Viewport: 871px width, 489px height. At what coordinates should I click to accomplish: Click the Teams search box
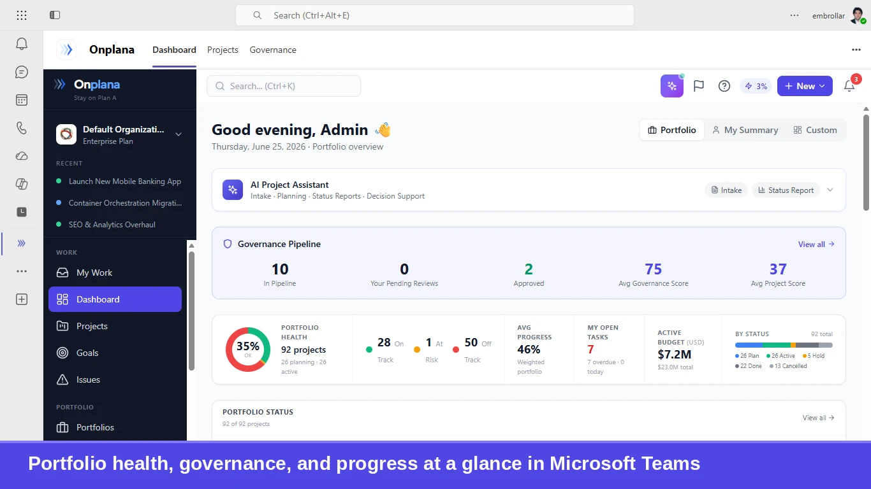coord(435,15)
